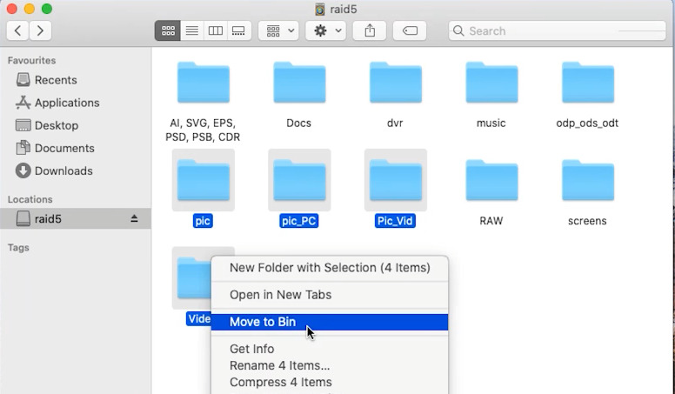Switch to column view

[x=215, y=30]
